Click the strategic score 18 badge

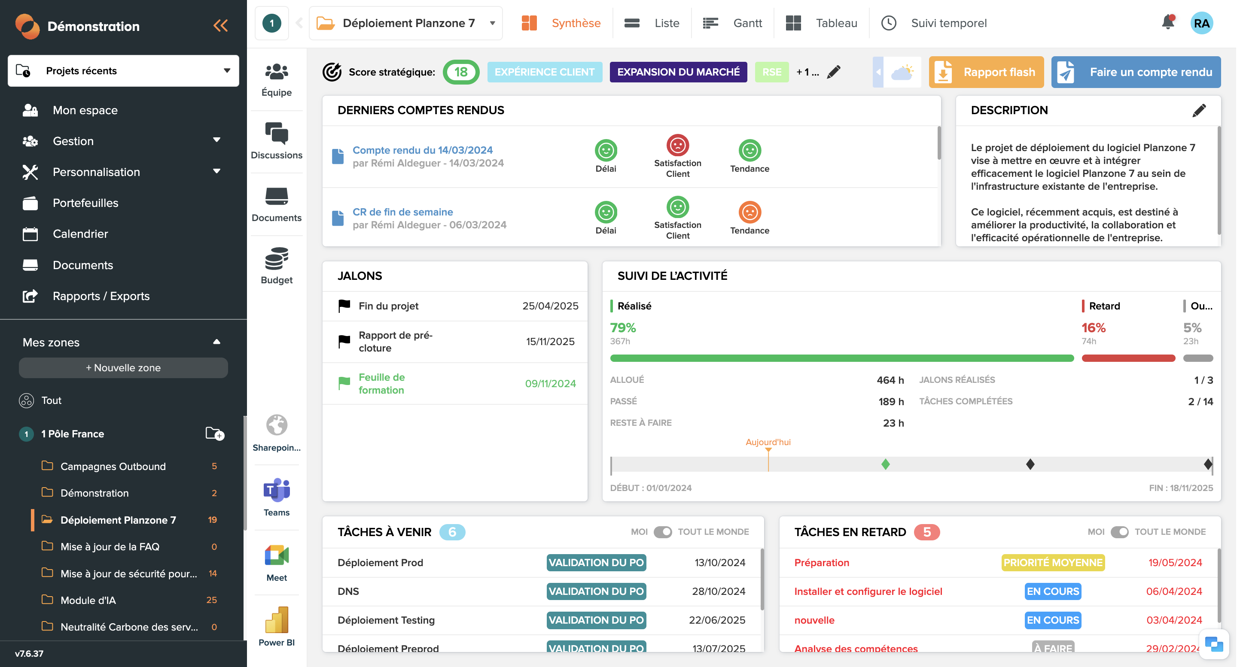click(461, 72)
